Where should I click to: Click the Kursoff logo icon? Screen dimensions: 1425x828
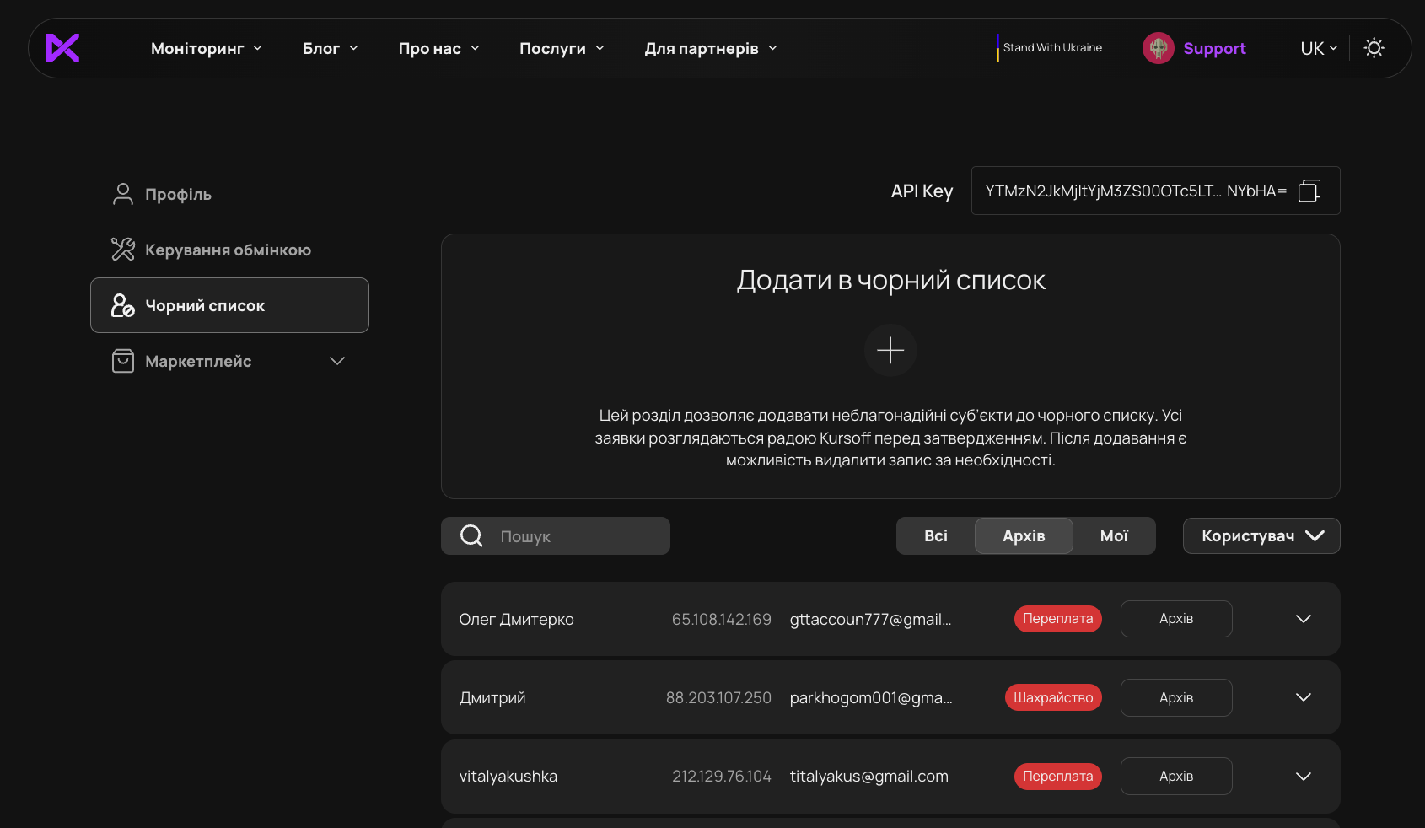pos(63,48)
